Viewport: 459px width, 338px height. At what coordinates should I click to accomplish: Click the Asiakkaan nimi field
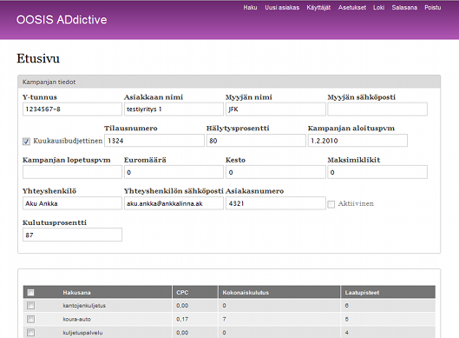pyautogui.click(x=174, y=109)
